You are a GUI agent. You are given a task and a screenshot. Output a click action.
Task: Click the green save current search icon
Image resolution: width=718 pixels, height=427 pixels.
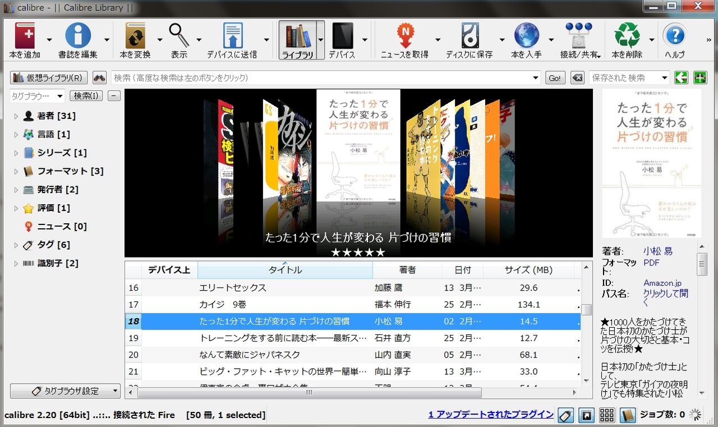[699, 78]
